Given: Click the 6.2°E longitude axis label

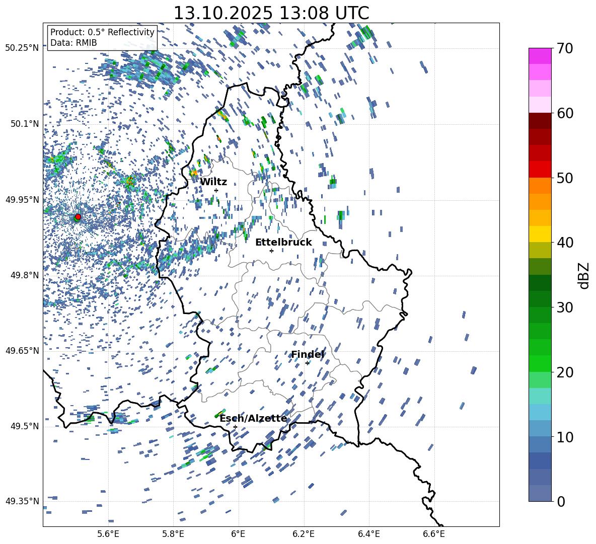Looking at the screenshot, I should [304, 534].
